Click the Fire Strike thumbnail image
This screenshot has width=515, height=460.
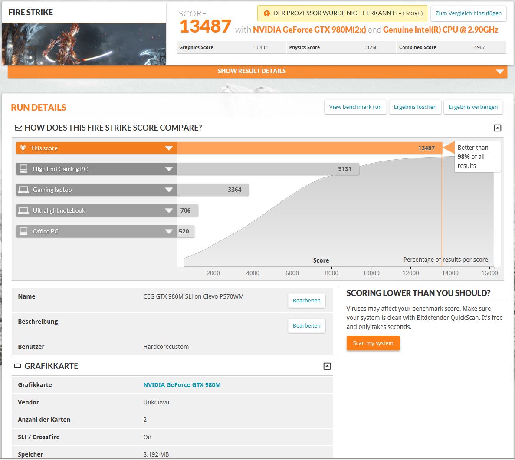click(x=84, y=44)
